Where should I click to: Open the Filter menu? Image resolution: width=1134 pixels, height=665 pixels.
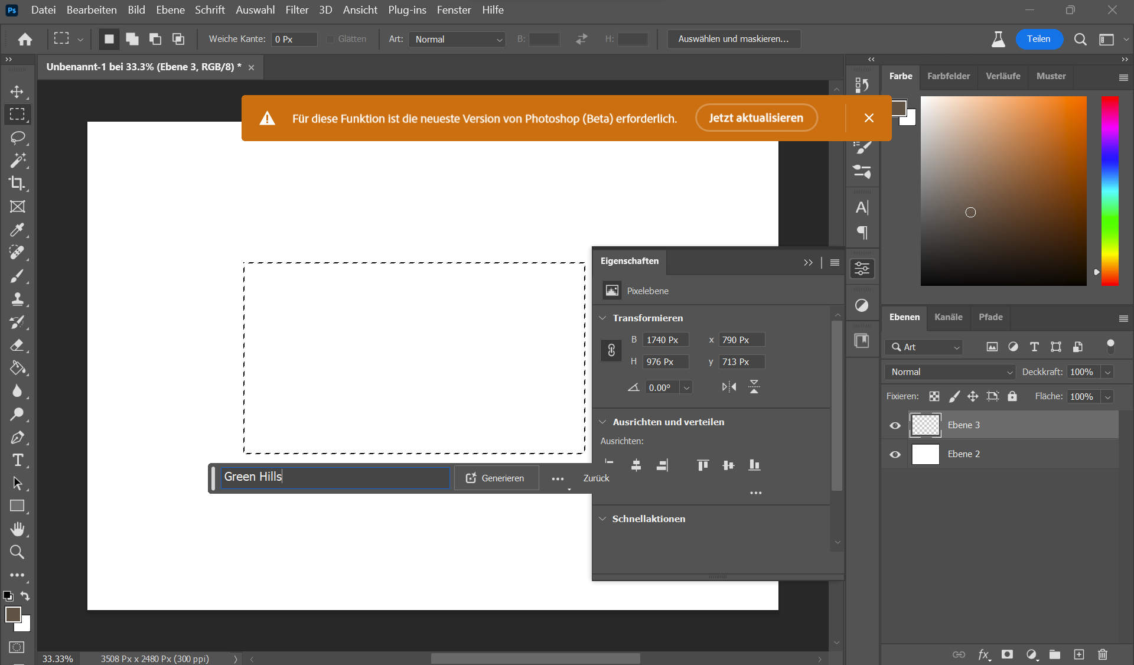[x=296, y=9]
